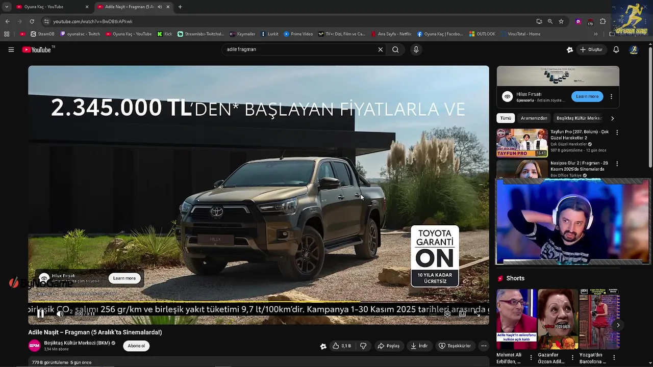Open tab search dropdown chevron
Image resolution: width=653 pixels, height=367 pixels.
point(7,7)
